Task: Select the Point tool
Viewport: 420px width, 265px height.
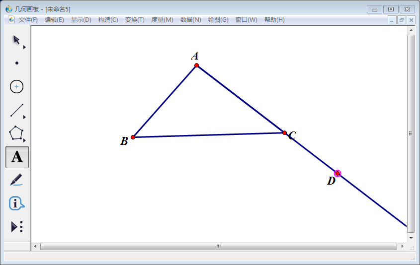Action: tap(17, 63)
